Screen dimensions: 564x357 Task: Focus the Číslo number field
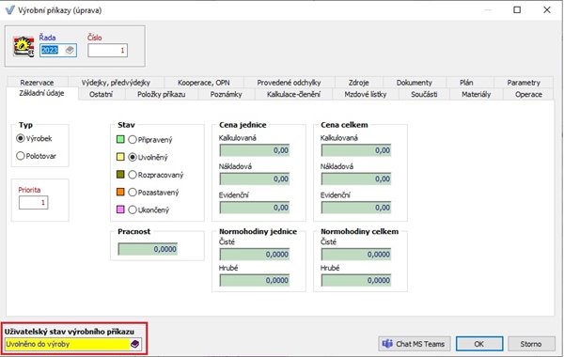[x=107, y=51]
